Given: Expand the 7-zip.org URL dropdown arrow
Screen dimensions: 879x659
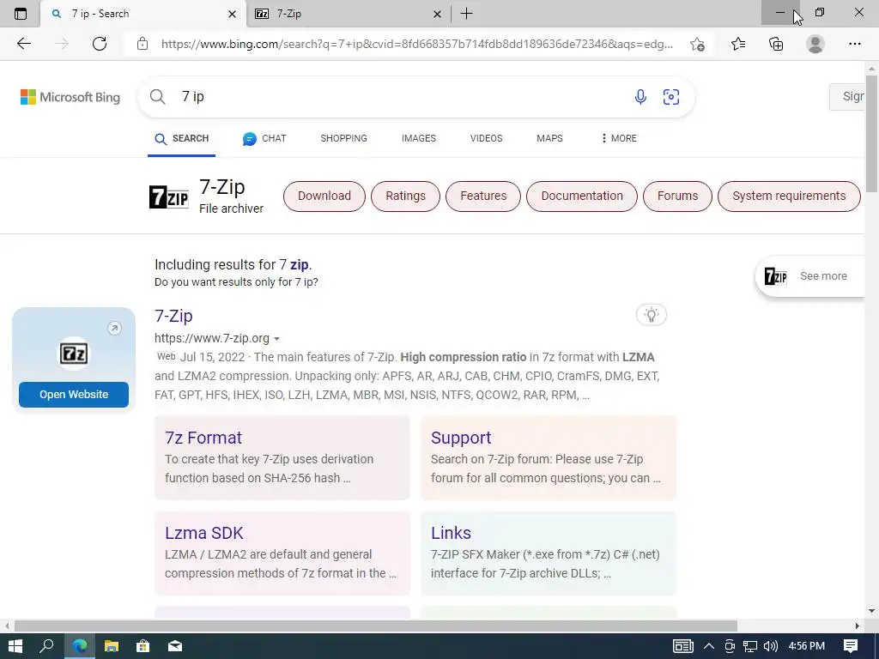Looking at the screenshot, I should click(276, 339).
